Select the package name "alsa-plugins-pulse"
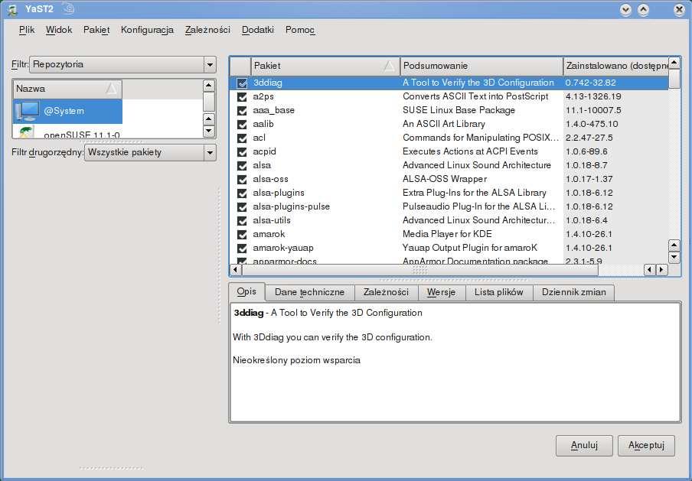 point(292,206)
